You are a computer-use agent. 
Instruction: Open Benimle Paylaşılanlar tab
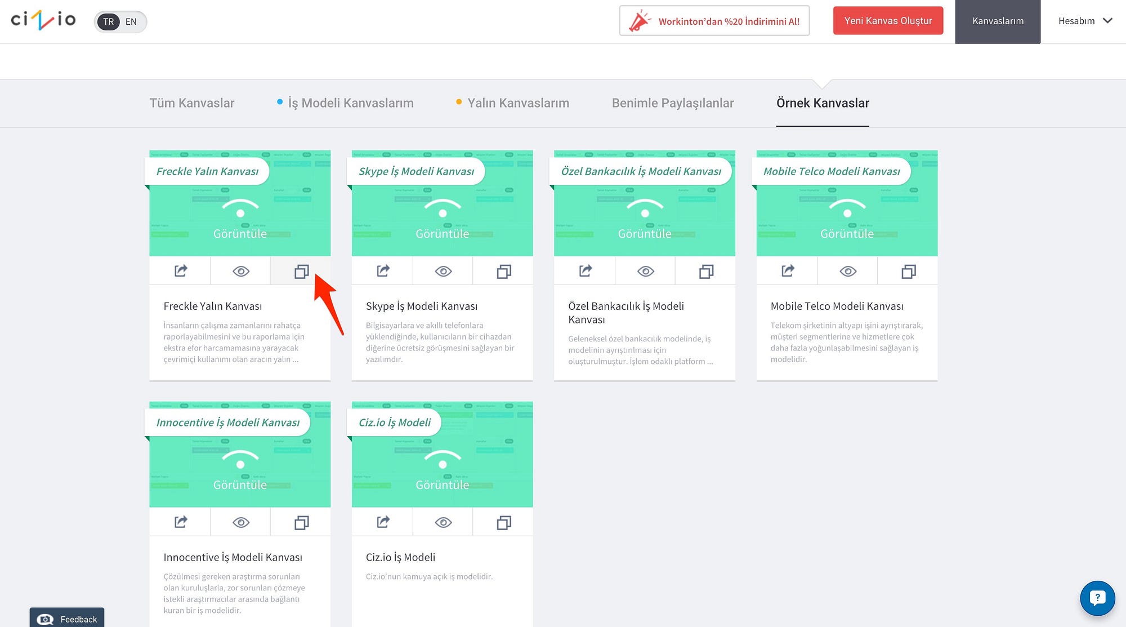click(x=673, y=103)
